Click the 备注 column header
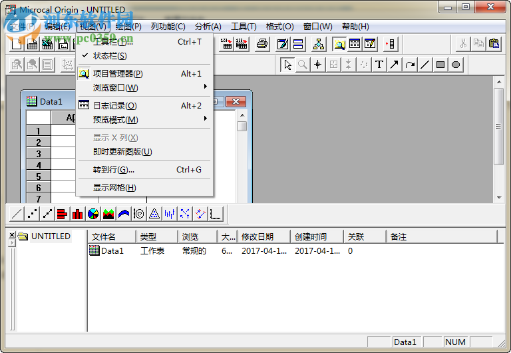511x353 pixels. 442,237
